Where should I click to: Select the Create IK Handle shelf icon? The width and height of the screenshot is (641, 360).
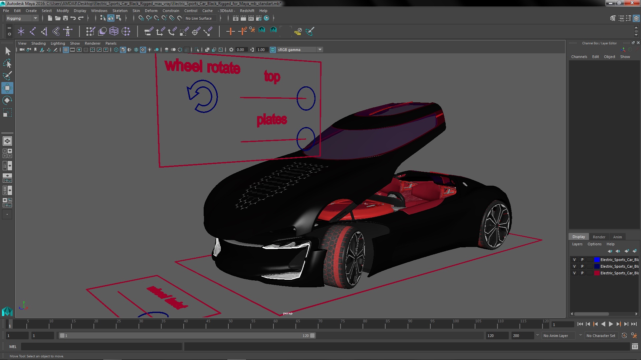[44, 31]
